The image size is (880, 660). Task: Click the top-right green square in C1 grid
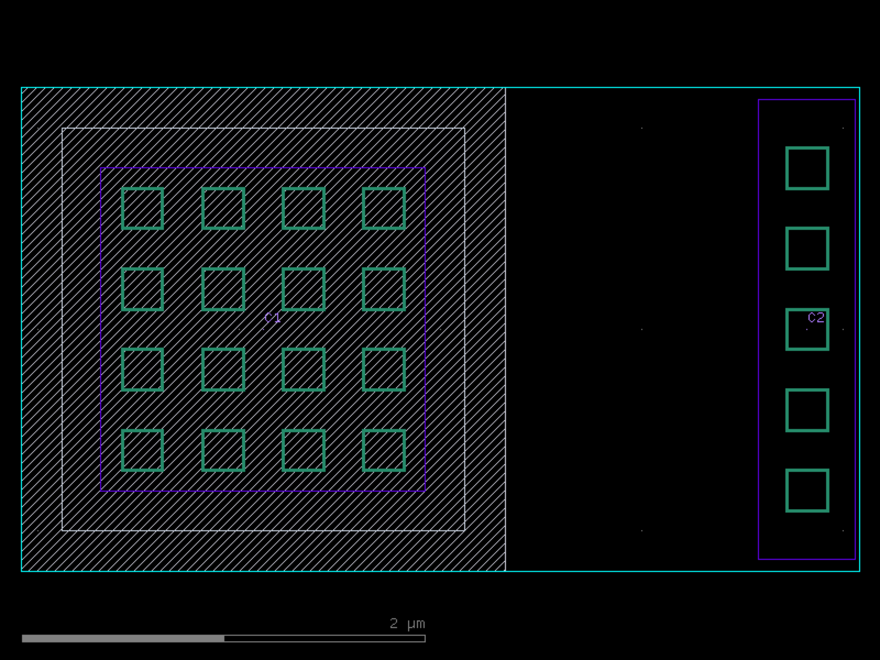click(384, 209)
